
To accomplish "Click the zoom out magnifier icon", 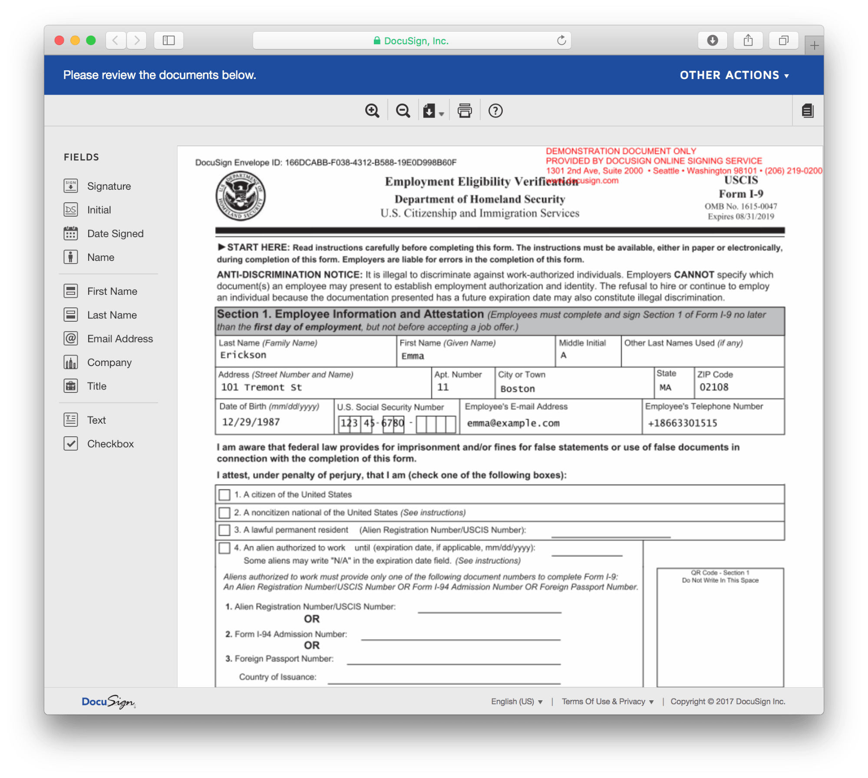I will (403, 111).
